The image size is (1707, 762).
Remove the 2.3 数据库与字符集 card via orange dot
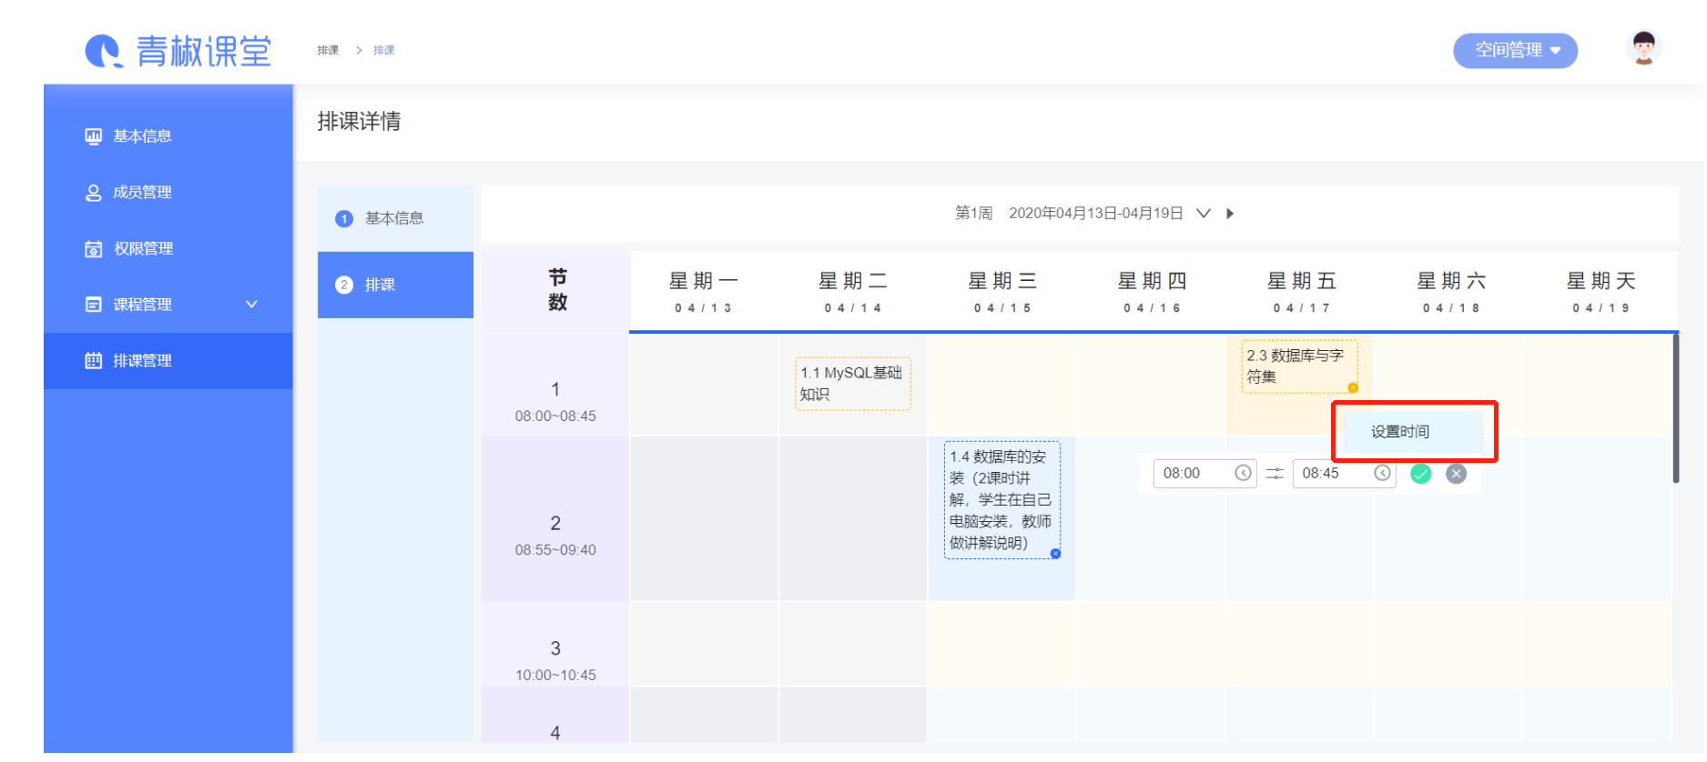pos(1353,388)
